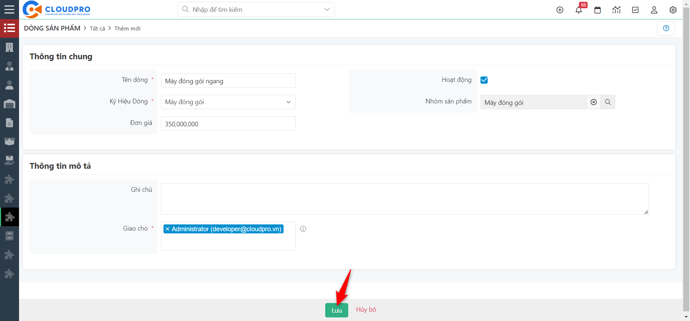Open the settings gear icon

(673, 10)
